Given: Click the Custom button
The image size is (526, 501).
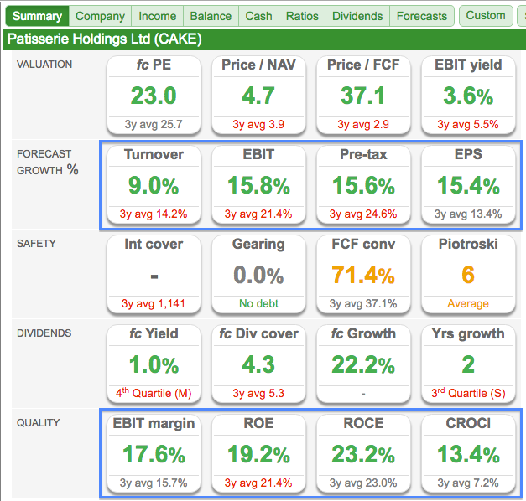Looking at the screenshot, I should pyautogui.click(x=486, y=15).
